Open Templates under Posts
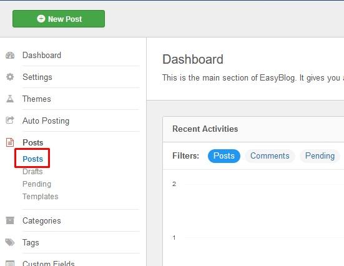This screenshot has width=344, height=266. (x=41, y=197)
